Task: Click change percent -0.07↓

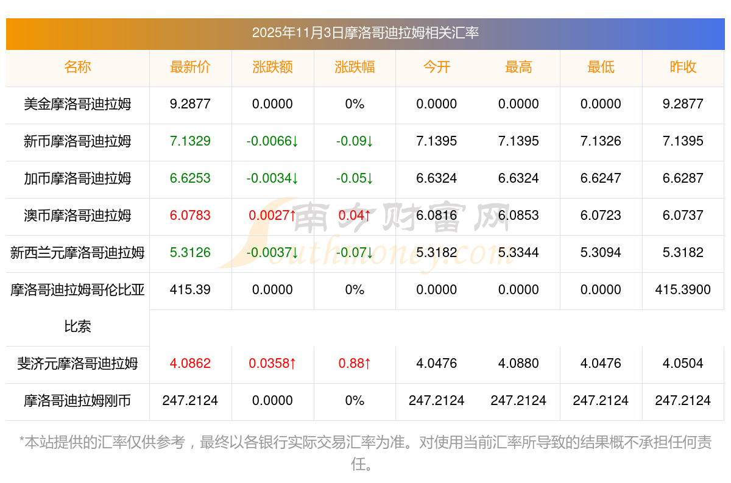Action: click(355, 253)
